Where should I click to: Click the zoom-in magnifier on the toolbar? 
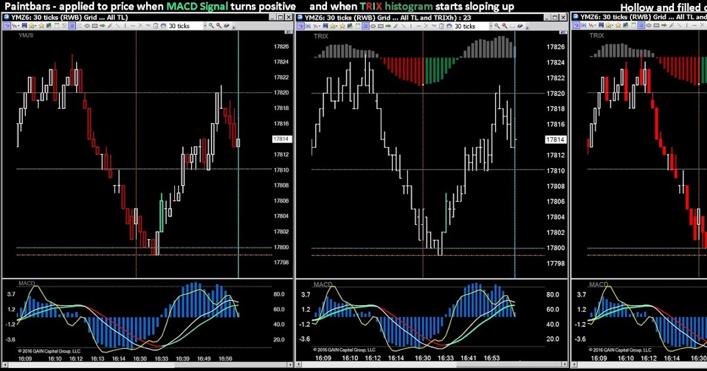point(211,26)
